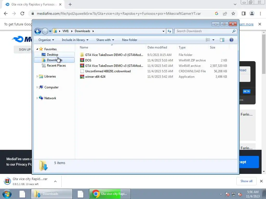Expand the arrow after Downloads in breadcrumb
The width and height of the screenshot is (266, 199).
(93, 31)
